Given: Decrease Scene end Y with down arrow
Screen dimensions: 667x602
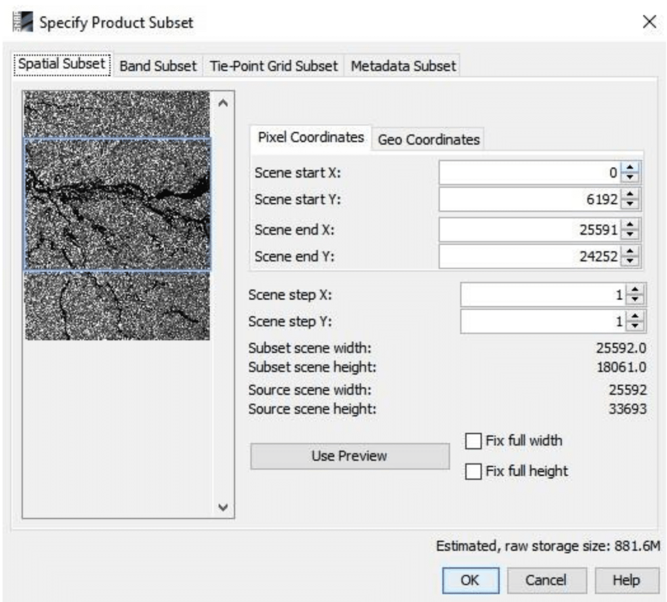Looking at the screenshot, I should pos(630,262).
